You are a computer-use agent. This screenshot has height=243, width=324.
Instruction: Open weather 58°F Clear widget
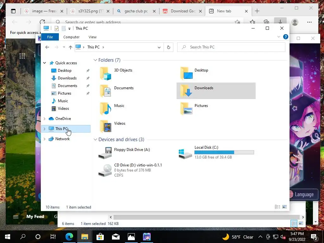[238, 237]
